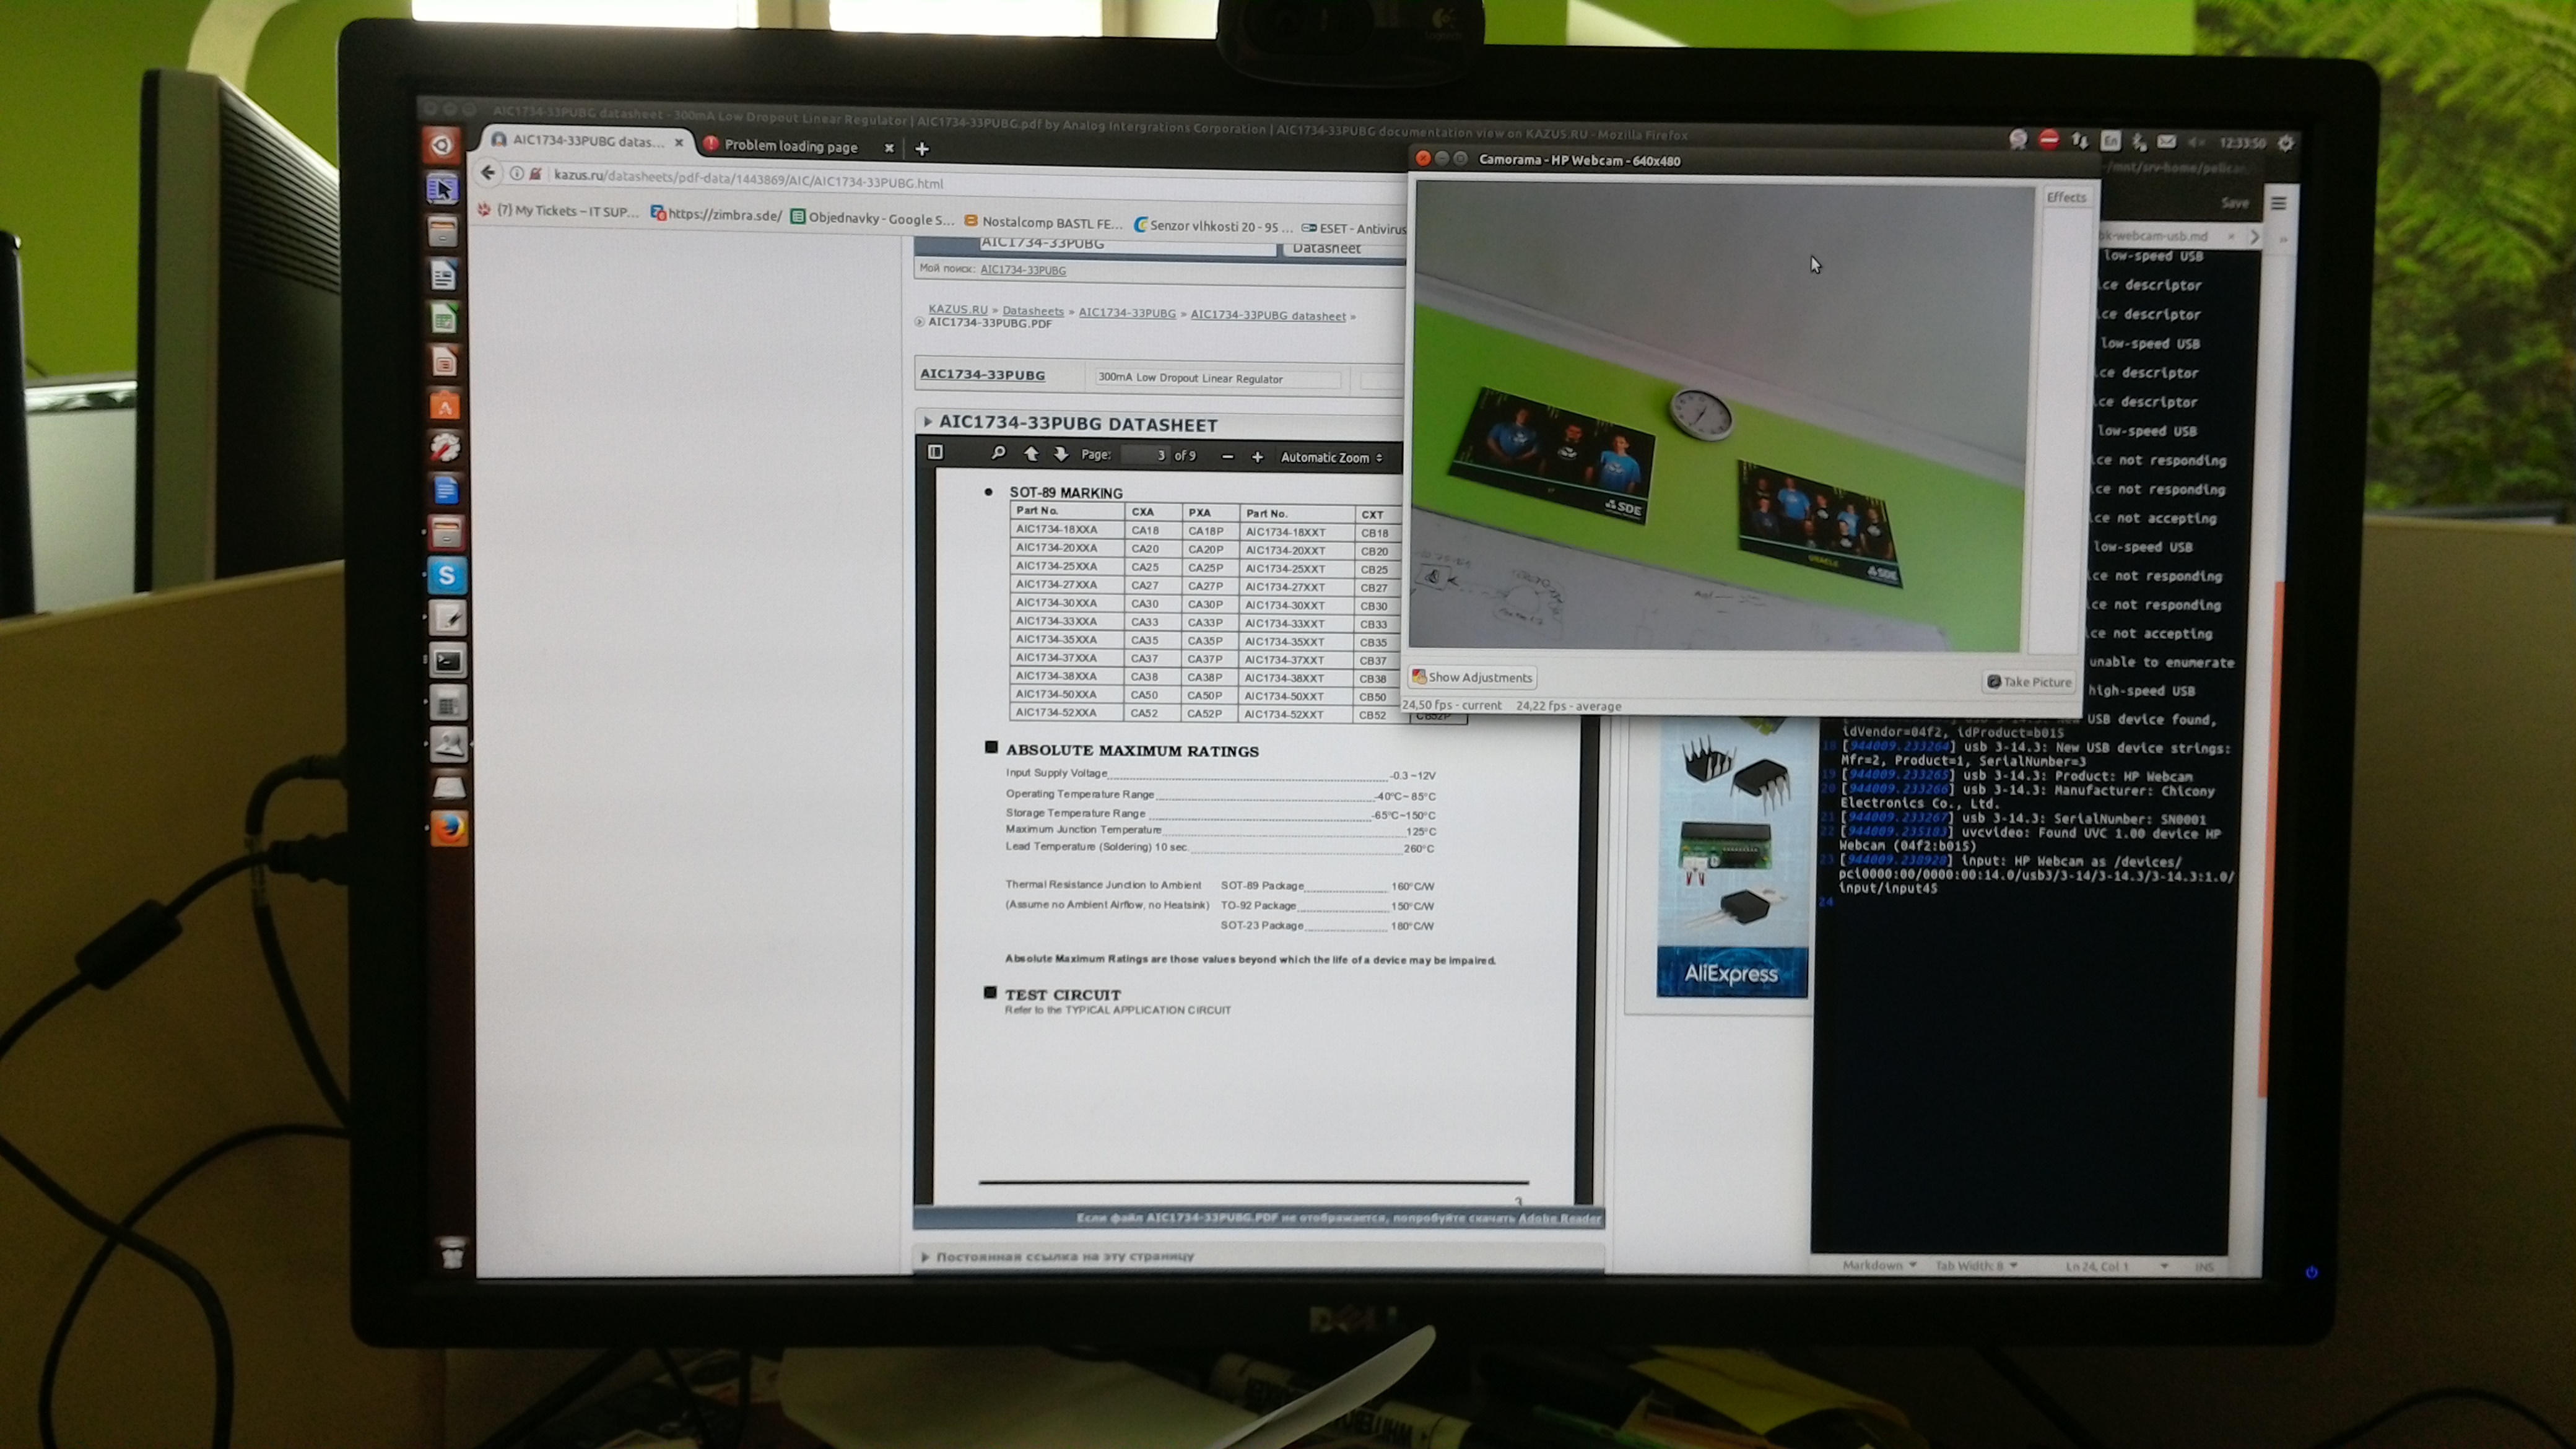The width and height of the screenshot is (2576, 1449).
Task: Open the system settings gear menu
Action: coord(2286,143)
